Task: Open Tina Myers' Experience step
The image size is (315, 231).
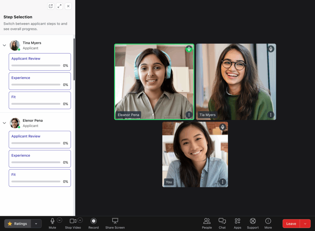Action: 40,81
